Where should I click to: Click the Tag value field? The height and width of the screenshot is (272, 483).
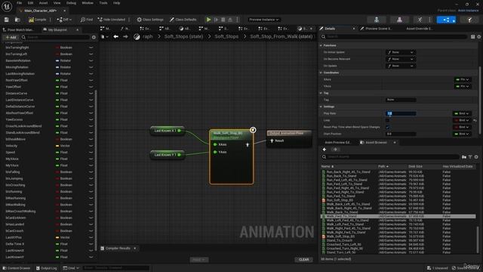pos(401,100)
